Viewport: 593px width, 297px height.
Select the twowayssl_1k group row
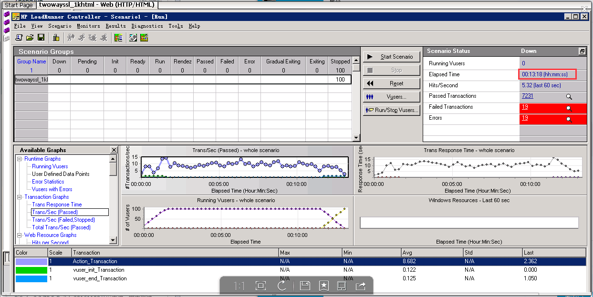point(183,80)
